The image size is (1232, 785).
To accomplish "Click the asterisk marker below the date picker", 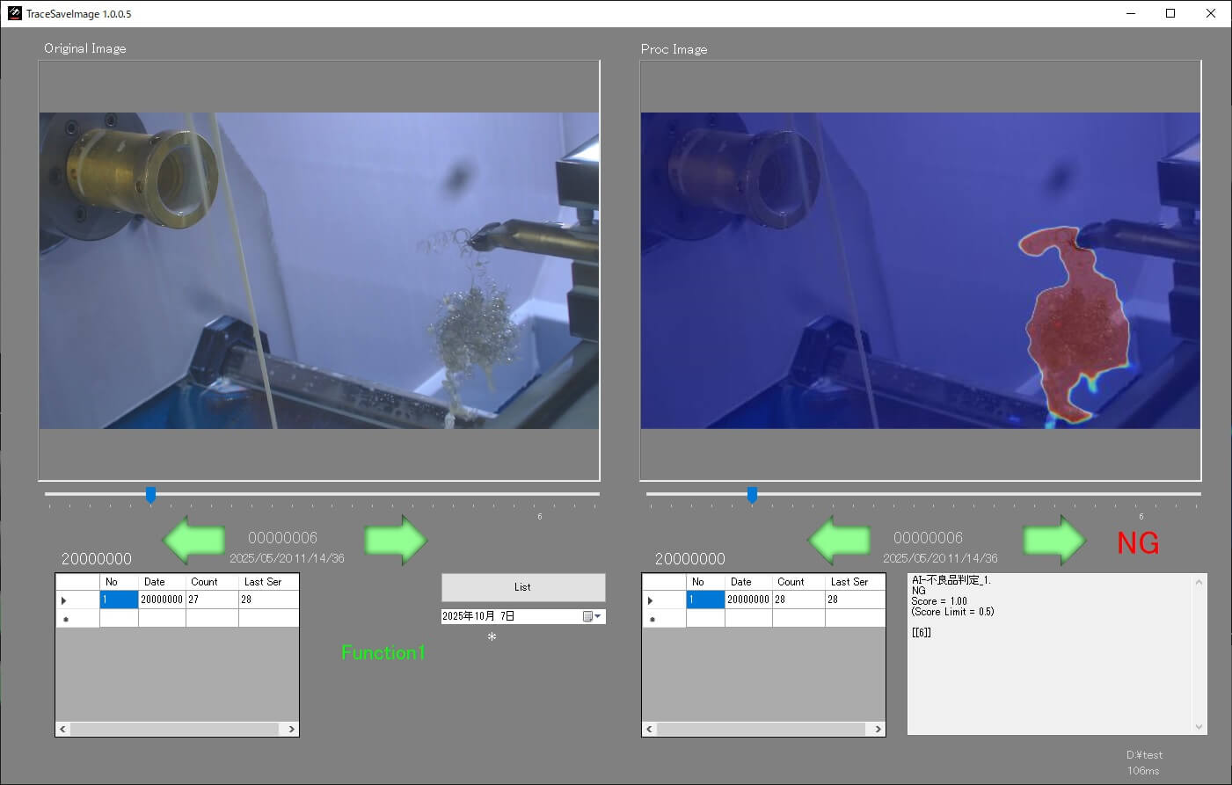I will pyautogui.click(x=492, y=636).
